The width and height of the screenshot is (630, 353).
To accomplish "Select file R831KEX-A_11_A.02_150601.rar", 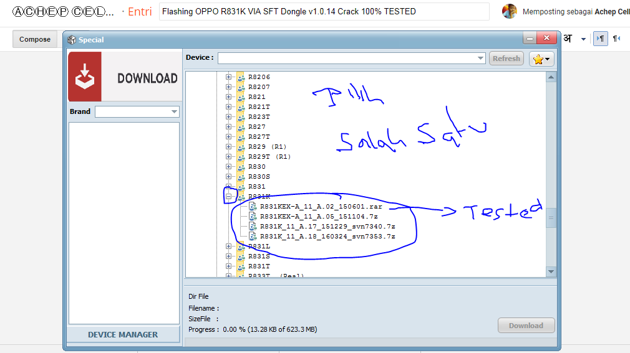I will tap(321, 207).
